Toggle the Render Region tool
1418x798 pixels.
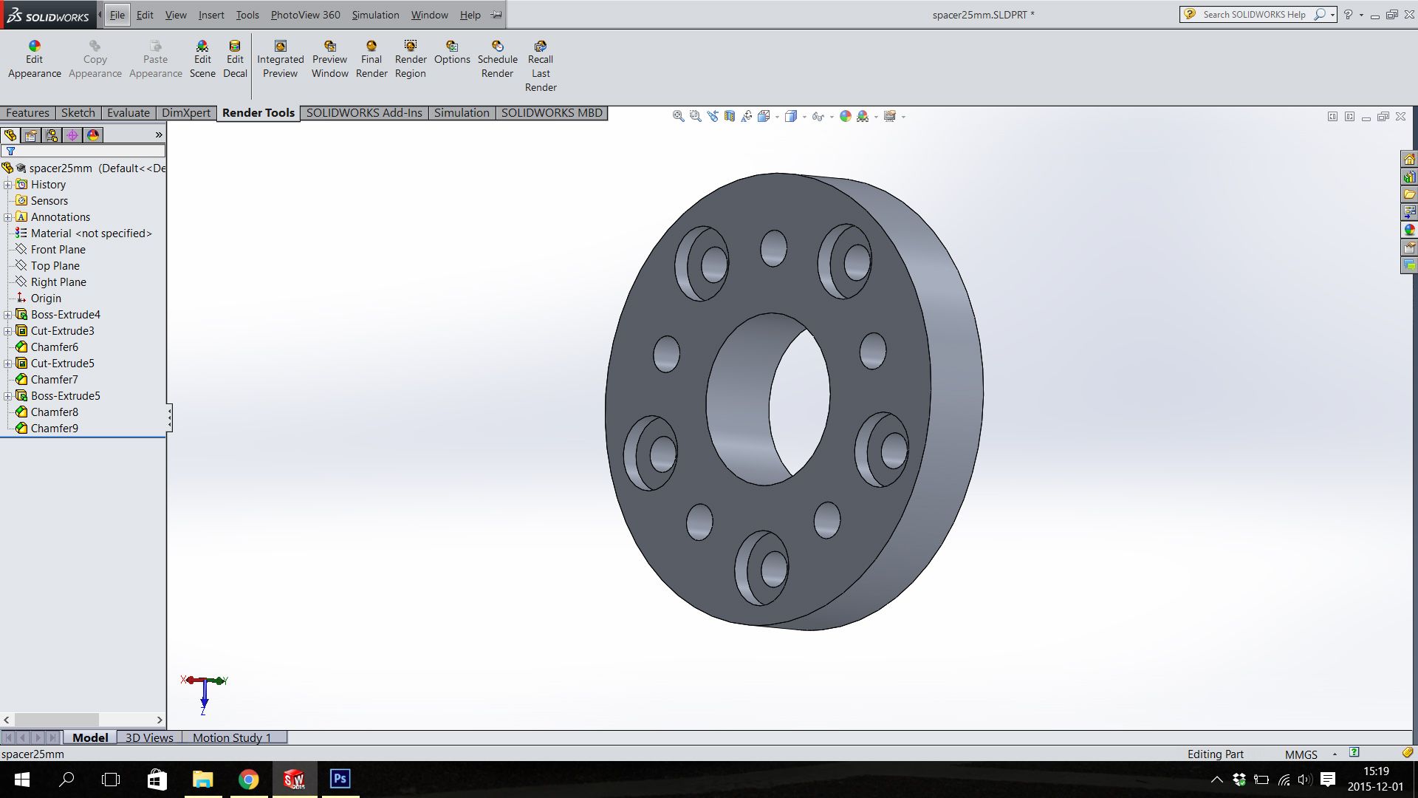pyautogui.click(x=410, y=59)
